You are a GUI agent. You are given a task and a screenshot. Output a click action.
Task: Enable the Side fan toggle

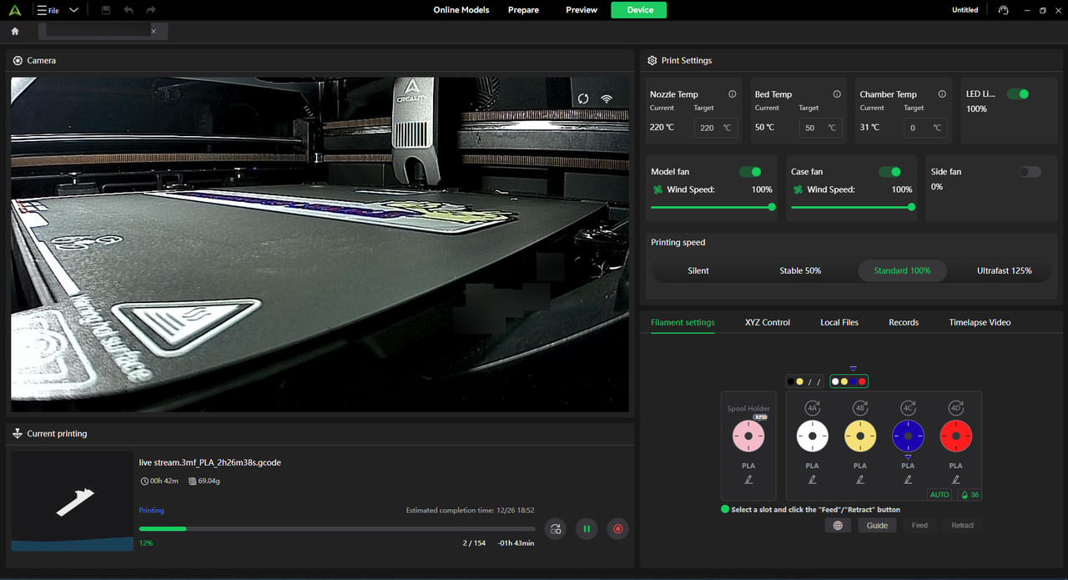tap(1030, 172)
